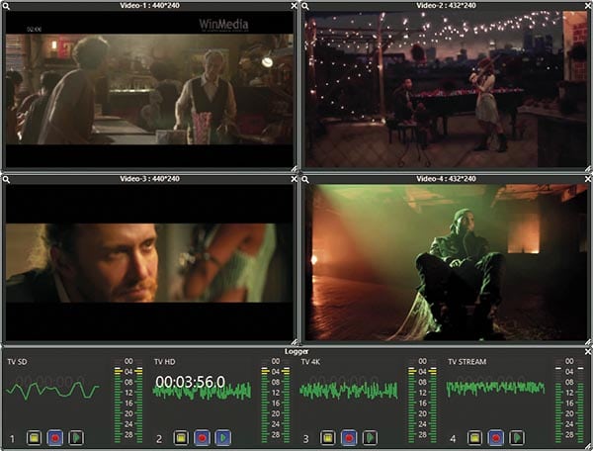
Task: Click the TV SD channel label
Action: coord(18,362)
